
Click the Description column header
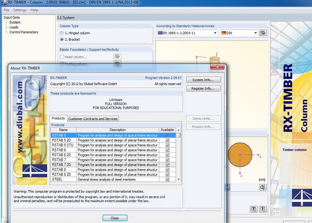118,130
